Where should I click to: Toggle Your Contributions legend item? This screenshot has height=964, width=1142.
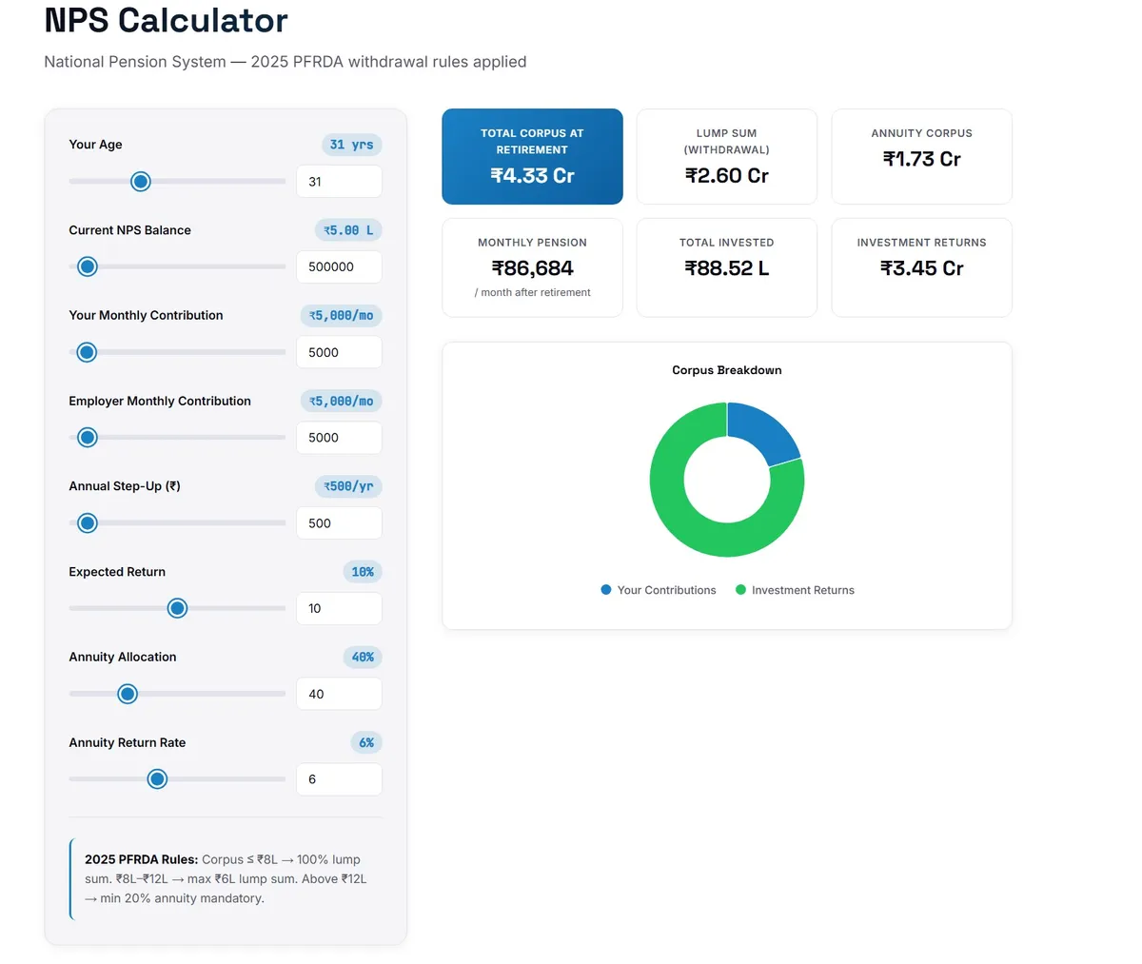pyautogui.click(x=659, y=591)
